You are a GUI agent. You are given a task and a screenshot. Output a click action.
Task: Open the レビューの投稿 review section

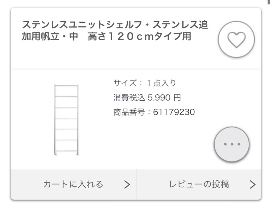pyautogui.click(x=200, y=184)
